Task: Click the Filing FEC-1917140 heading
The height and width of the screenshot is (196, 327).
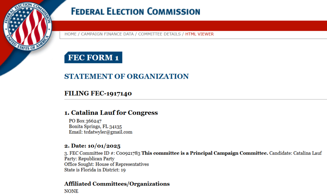Action: 98,93
